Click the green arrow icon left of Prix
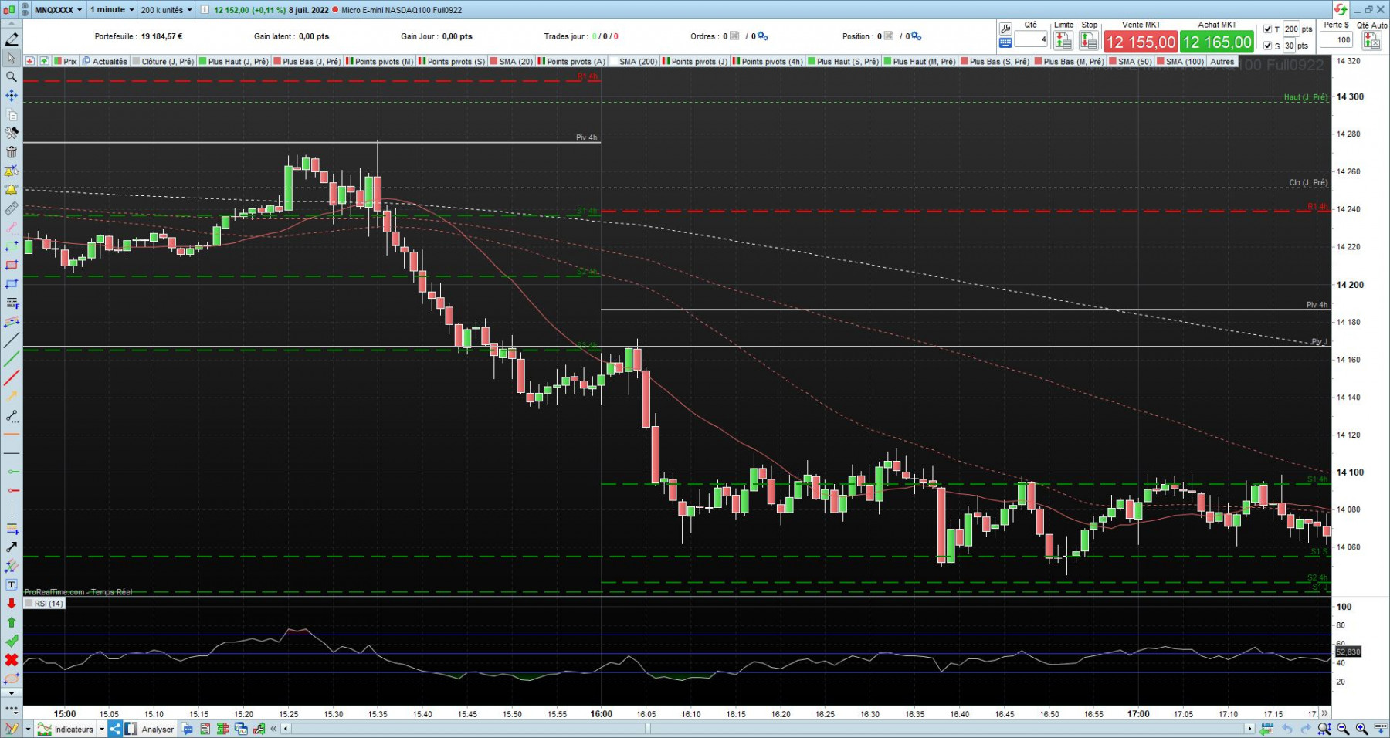The width and height of the screenshot is (1390, 738). 44,61
